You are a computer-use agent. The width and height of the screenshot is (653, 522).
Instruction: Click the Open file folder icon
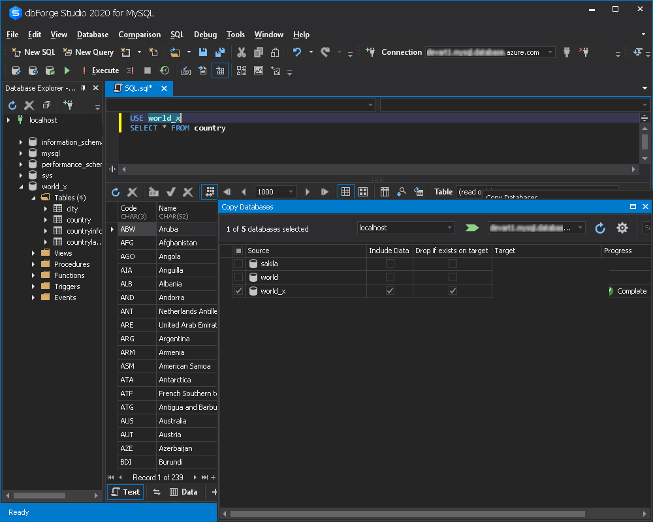pyautogui.click(x=175, y=52)
